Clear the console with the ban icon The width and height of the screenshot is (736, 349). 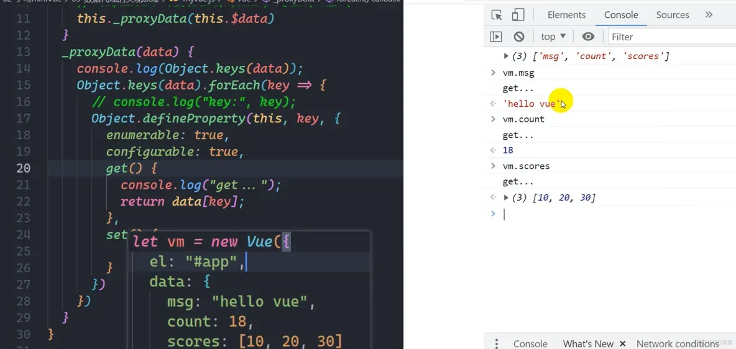tap(518, 37)
